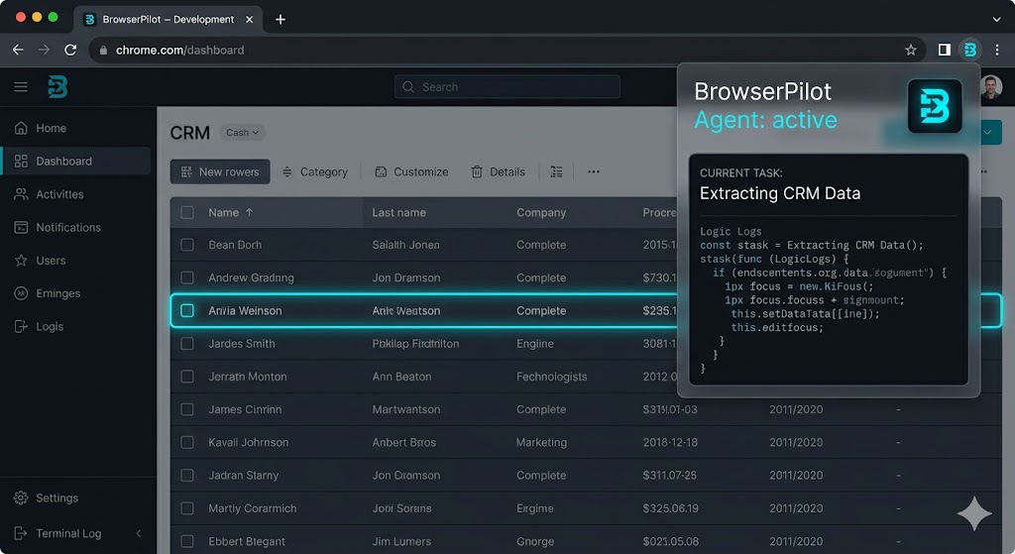Click the site lock icon in address bar

103,50
